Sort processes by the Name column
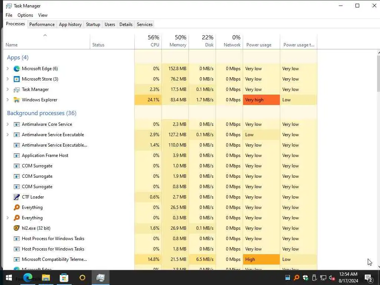This screenshot has width=380, height=285. click(x=46, y=42)
